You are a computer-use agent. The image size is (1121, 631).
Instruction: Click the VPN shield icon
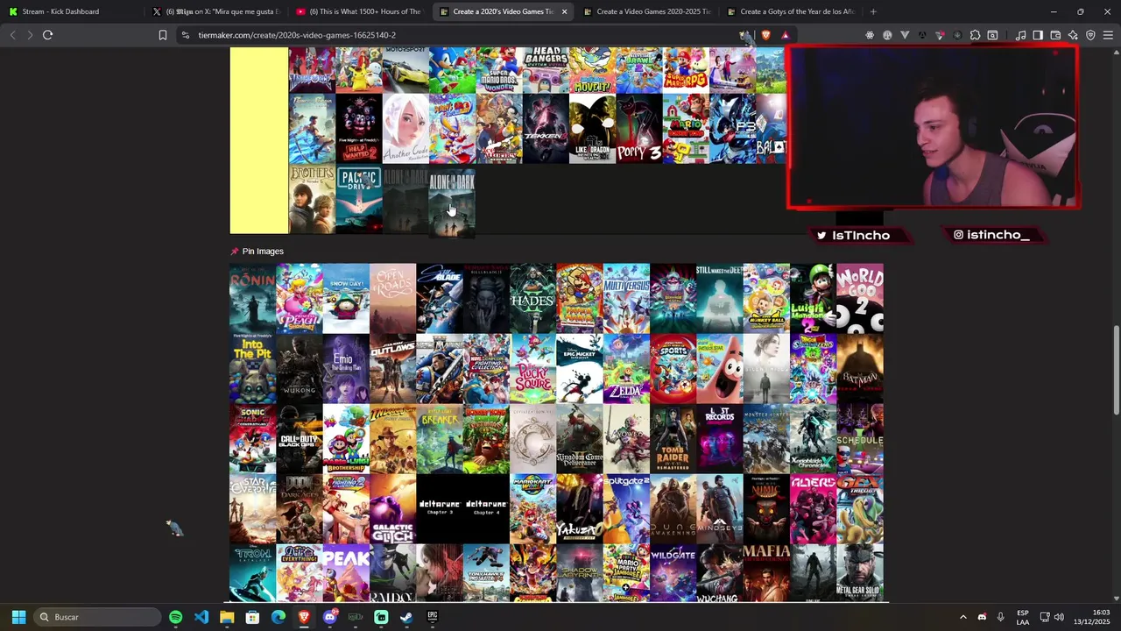coord(1090,35)
